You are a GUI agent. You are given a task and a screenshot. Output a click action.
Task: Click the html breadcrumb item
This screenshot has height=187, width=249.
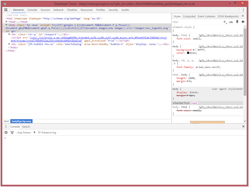click(x=6, y=121)
